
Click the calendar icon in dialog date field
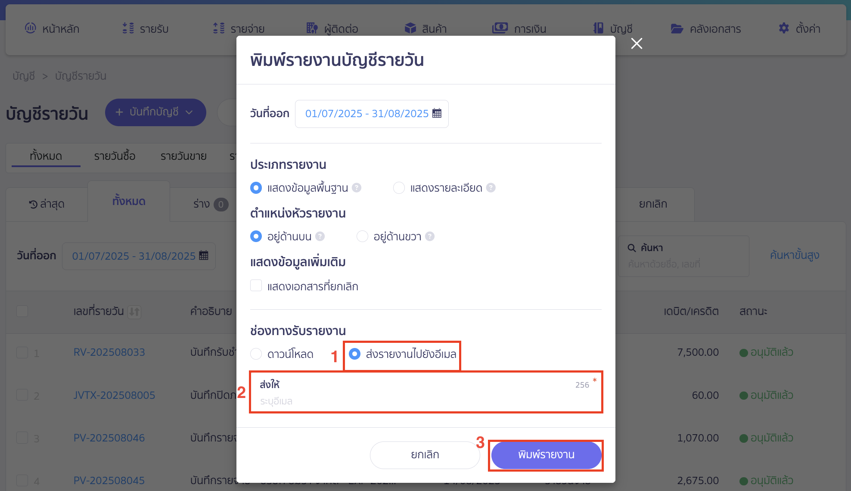[x=437, y=113]
